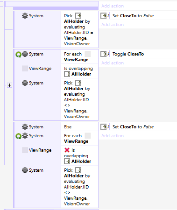Click the empty event header bar at the top

pyautogui.click(x=52, y=4)
